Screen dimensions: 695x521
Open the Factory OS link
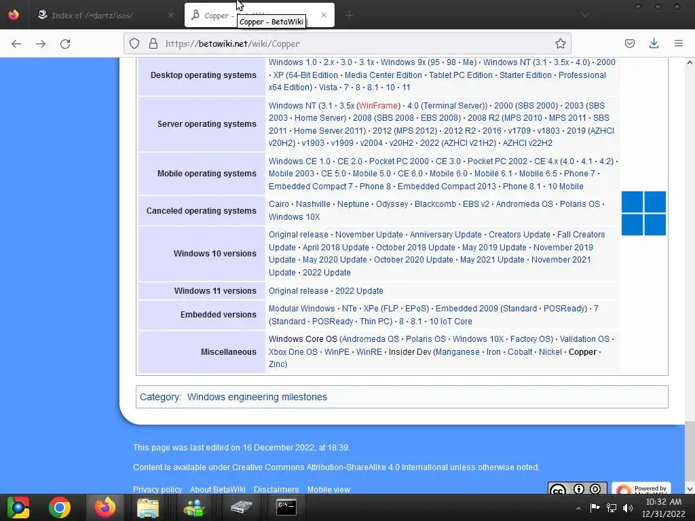pyautogui.click(x=529, y=339)
